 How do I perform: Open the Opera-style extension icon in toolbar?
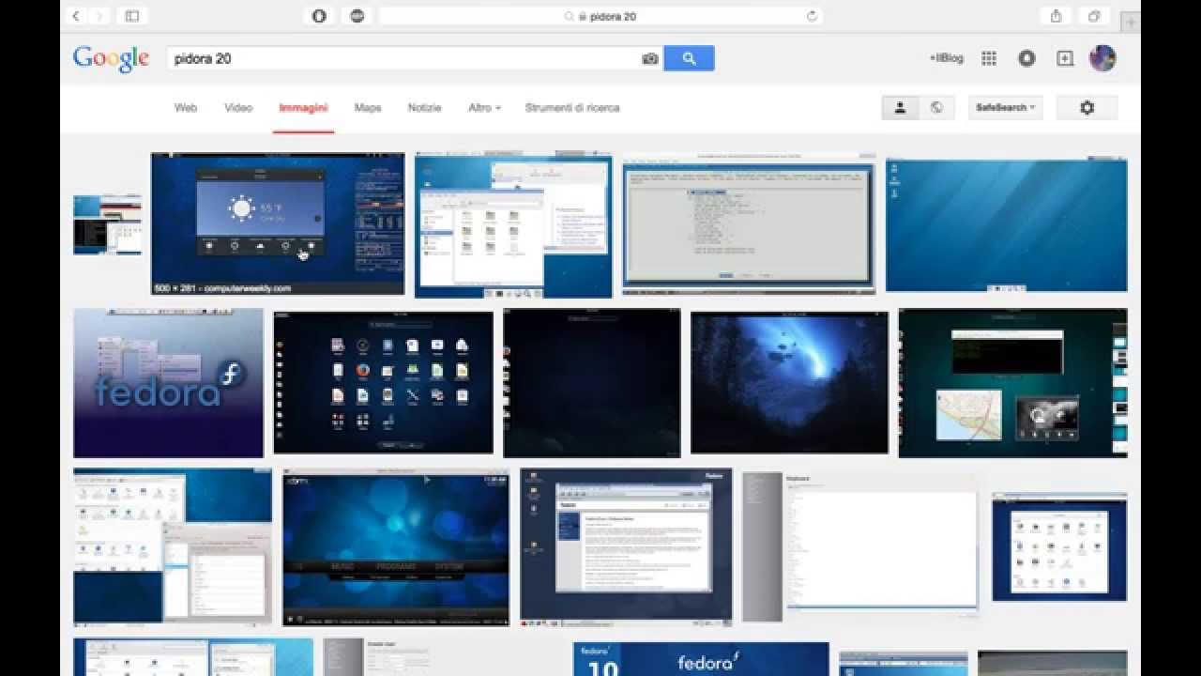[319, 16]
